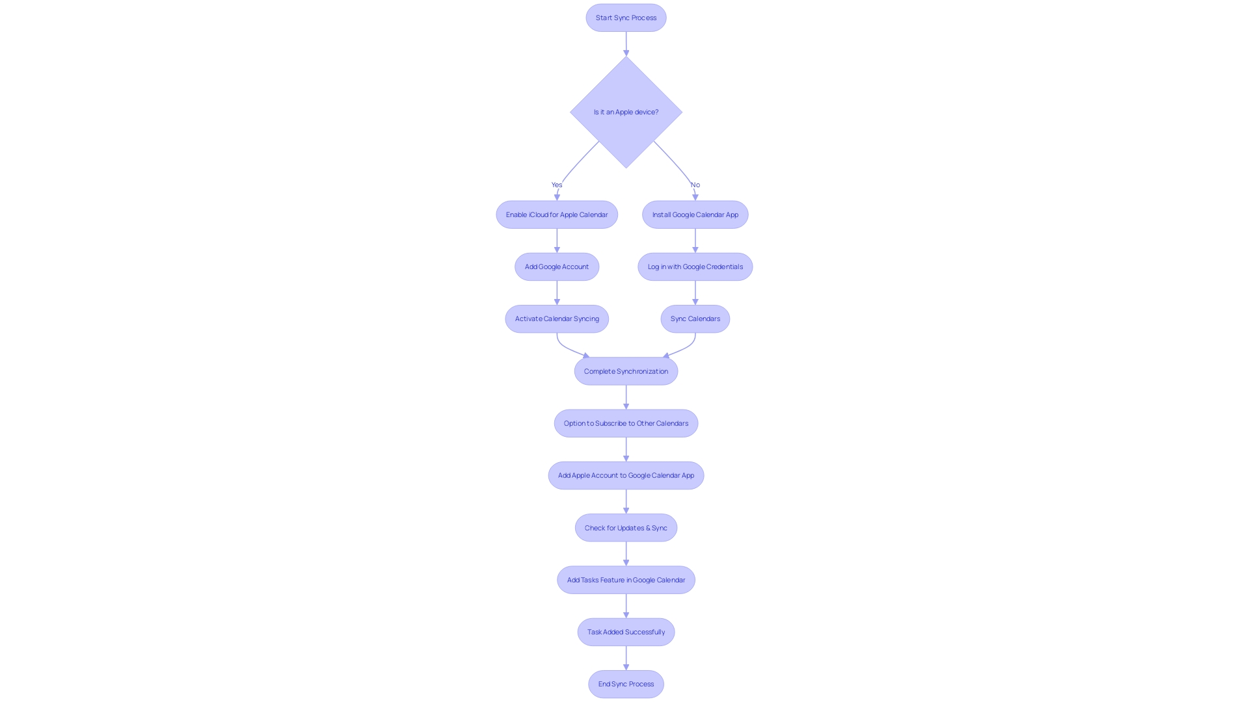Click the Add Google Account process node
This screenshot has width=1249, height=702.
(x=557, y=266)
